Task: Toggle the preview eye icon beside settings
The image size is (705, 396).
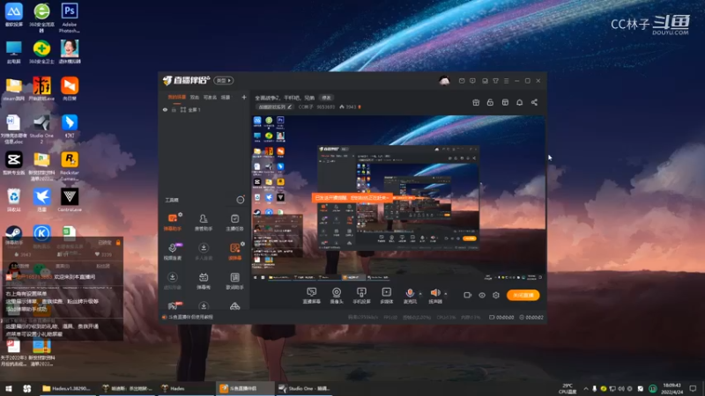Action: 482,295
